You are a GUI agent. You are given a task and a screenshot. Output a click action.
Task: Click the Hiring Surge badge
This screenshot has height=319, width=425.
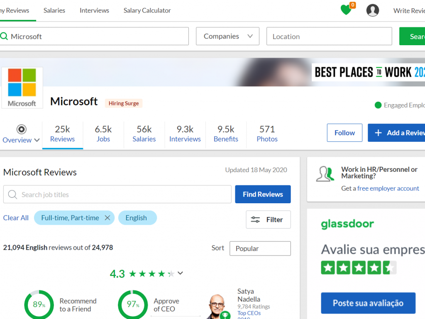124,103
